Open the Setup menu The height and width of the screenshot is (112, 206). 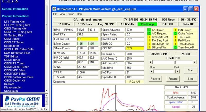pyautogui.click(x=71, y=14)
